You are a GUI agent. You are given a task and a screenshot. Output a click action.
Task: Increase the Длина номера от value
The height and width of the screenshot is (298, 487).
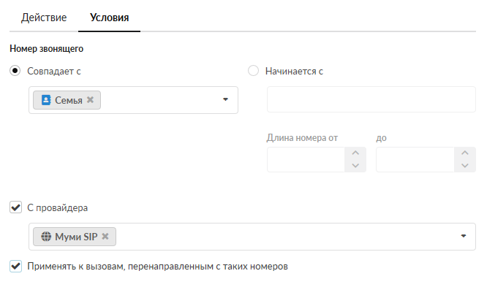355,153
